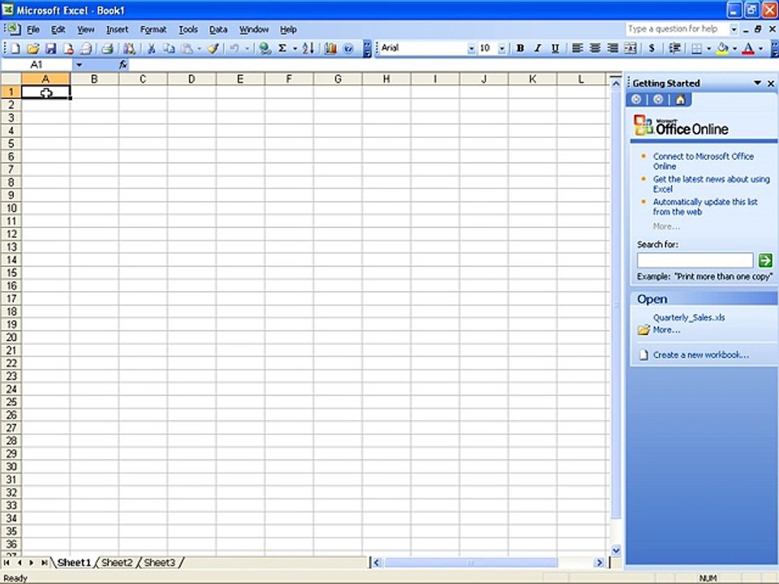Click the Insert Hyperlink globe icon
This screenshot has height=584, width=779.
click(x=265, y=48)
